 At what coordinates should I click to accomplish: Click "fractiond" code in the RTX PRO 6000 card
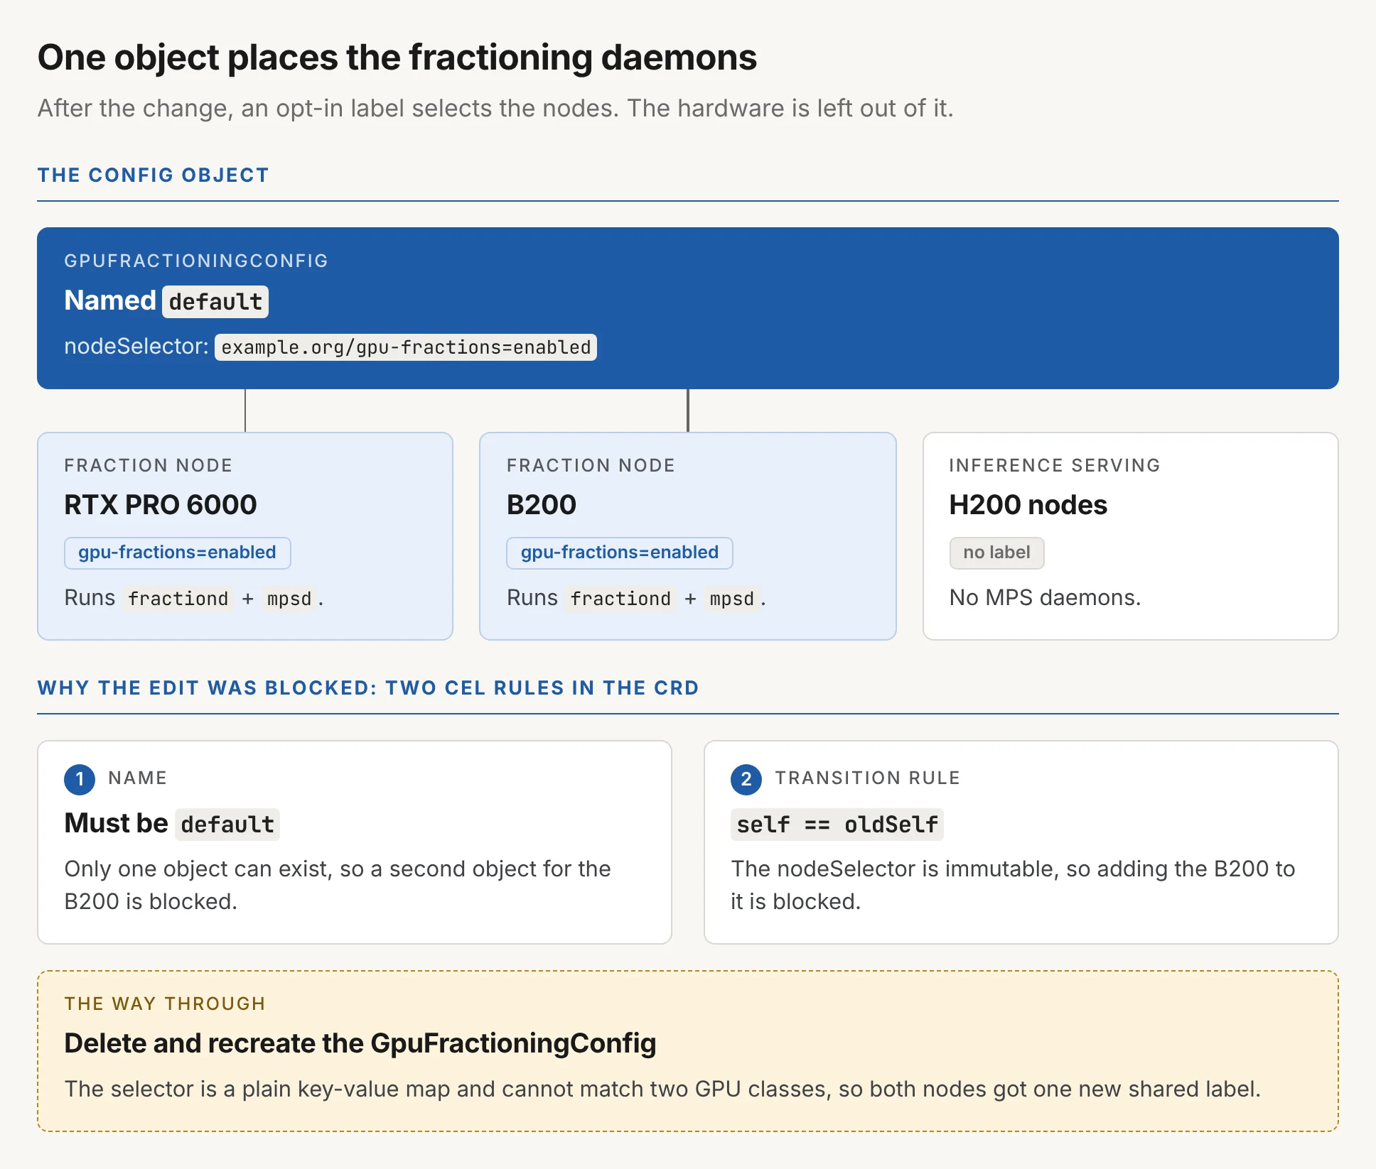point(178,599)
